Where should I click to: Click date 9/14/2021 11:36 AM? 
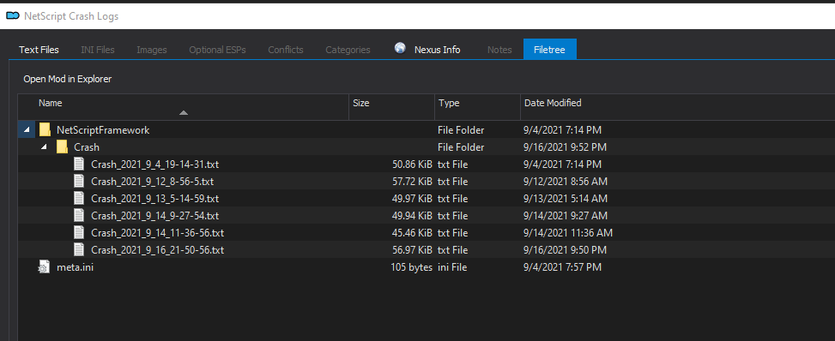click(567, 232)
